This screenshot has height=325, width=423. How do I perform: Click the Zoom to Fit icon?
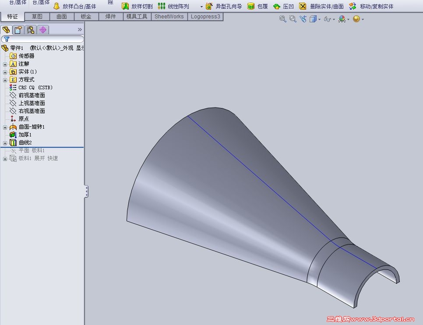click(x=282, y=19)
